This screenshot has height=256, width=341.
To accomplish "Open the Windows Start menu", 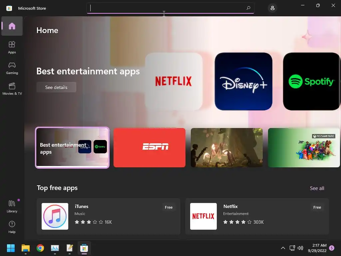I will pyautogui.click(x=11, y=248).
